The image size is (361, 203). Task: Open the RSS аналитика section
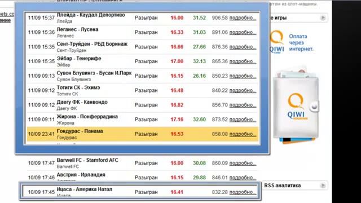point(282,186)
